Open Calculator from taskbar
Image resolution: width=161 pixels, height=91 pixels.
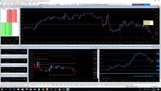[39, 89]
